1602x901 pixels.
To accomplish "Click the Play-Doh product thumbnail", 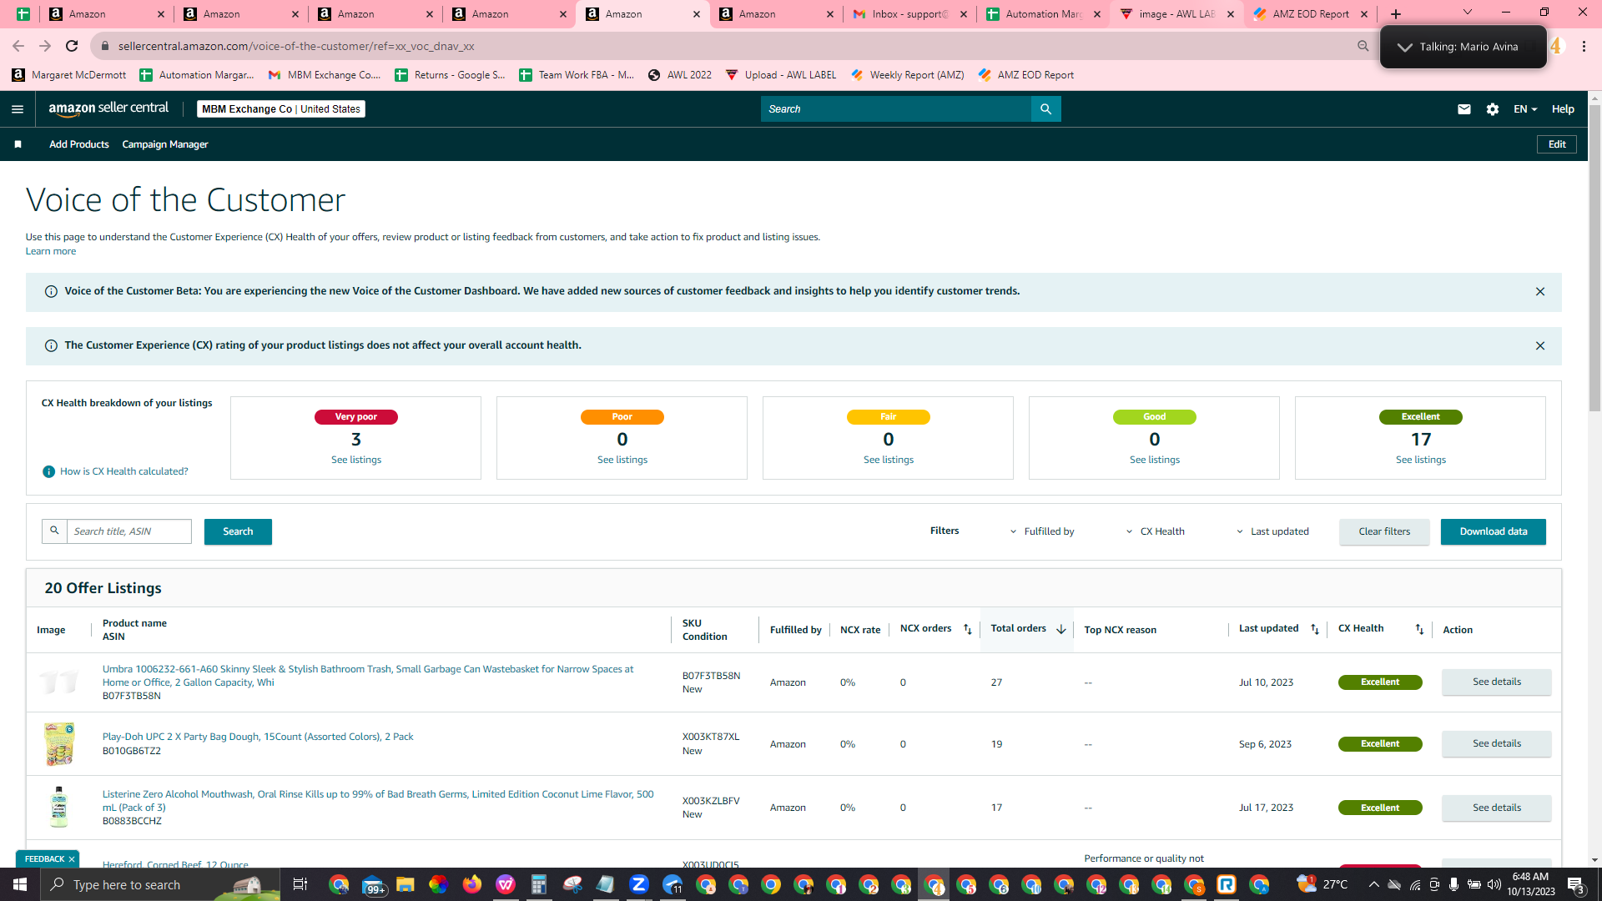I will (x=59, y=743).
